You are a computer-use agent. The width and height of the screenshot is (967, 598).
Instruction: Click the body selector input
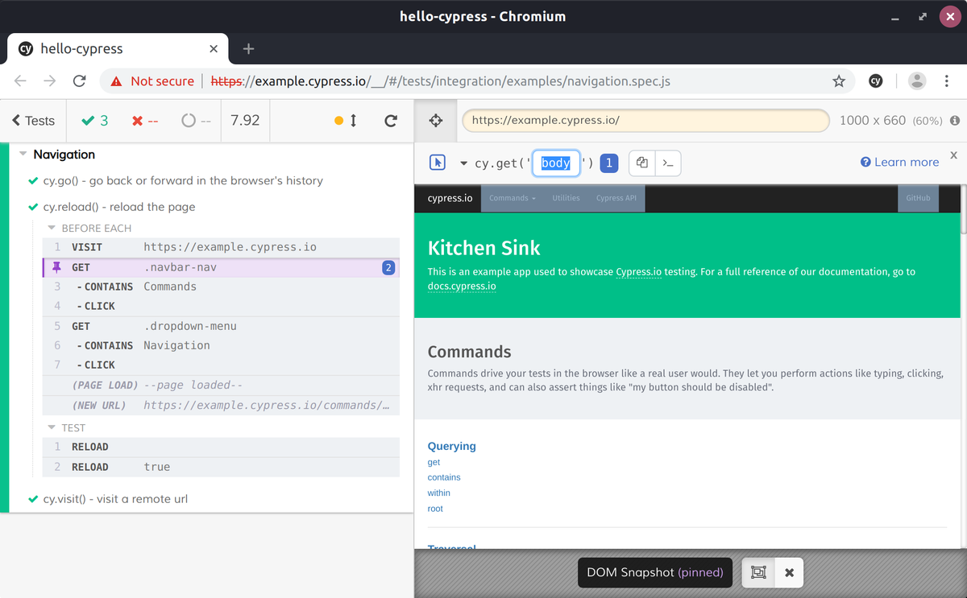pos(556,163)
